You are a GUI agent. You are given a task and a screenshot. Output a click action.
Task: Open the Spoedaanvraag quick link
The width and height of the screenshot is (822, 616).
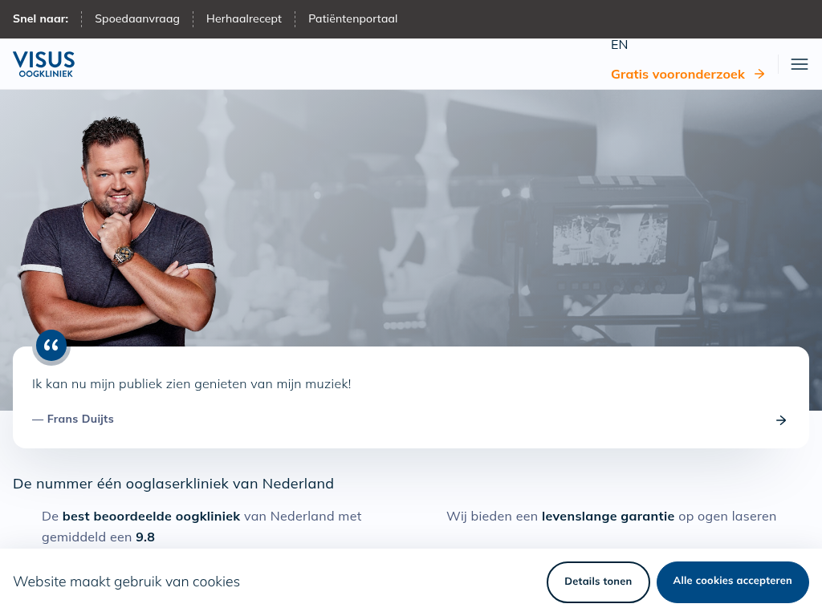pos(136,19)
